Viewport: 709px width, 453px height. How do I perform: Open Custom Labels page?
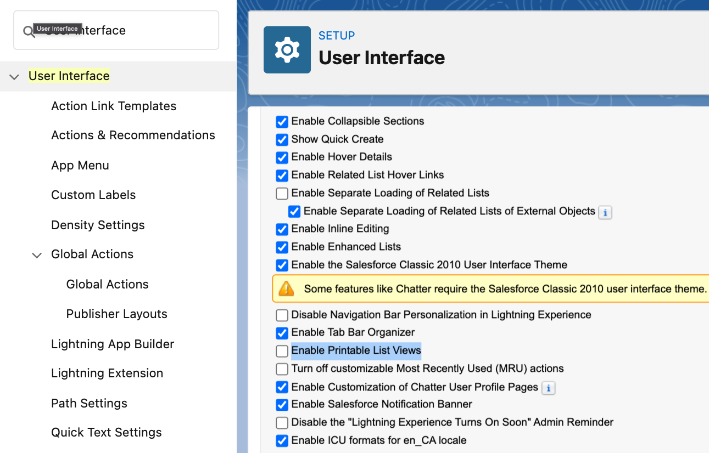click(x=93, y=195)
